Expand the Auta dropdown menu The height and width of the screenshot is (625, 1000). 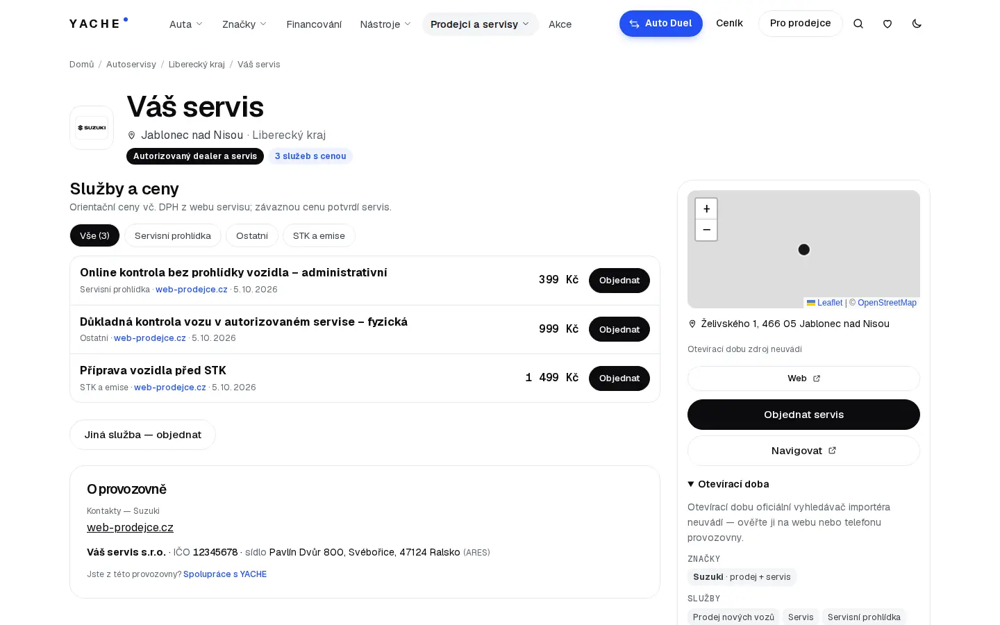pos(186,24)
